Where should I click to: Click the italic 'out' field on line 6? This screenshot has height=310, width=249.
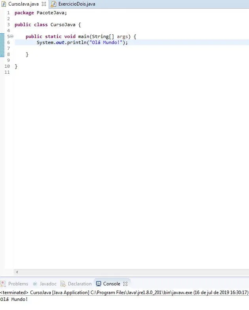(60, 42)
